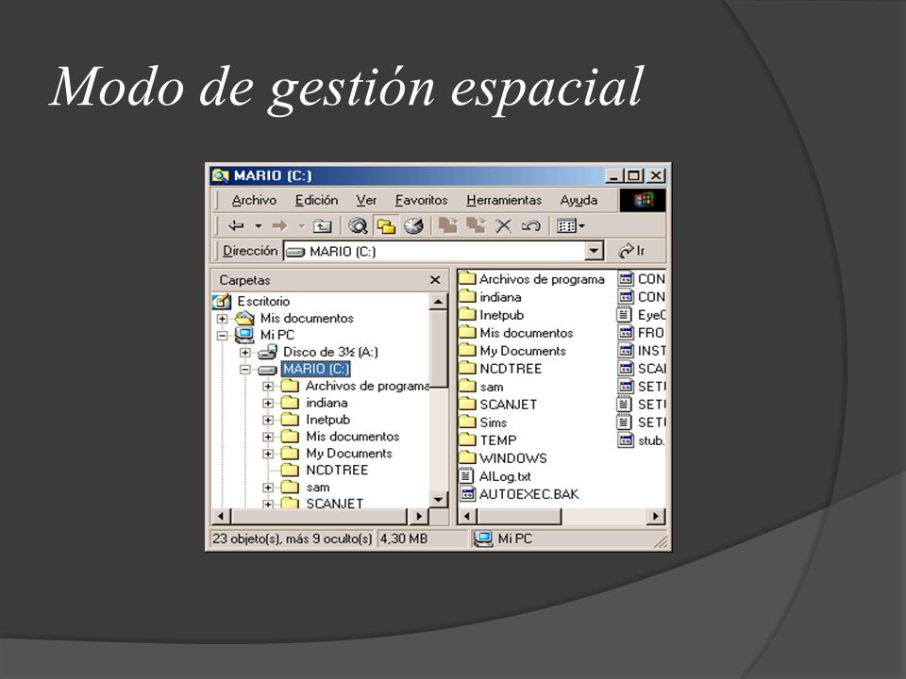Expand Disco de 3½ (A:) node

245,352
